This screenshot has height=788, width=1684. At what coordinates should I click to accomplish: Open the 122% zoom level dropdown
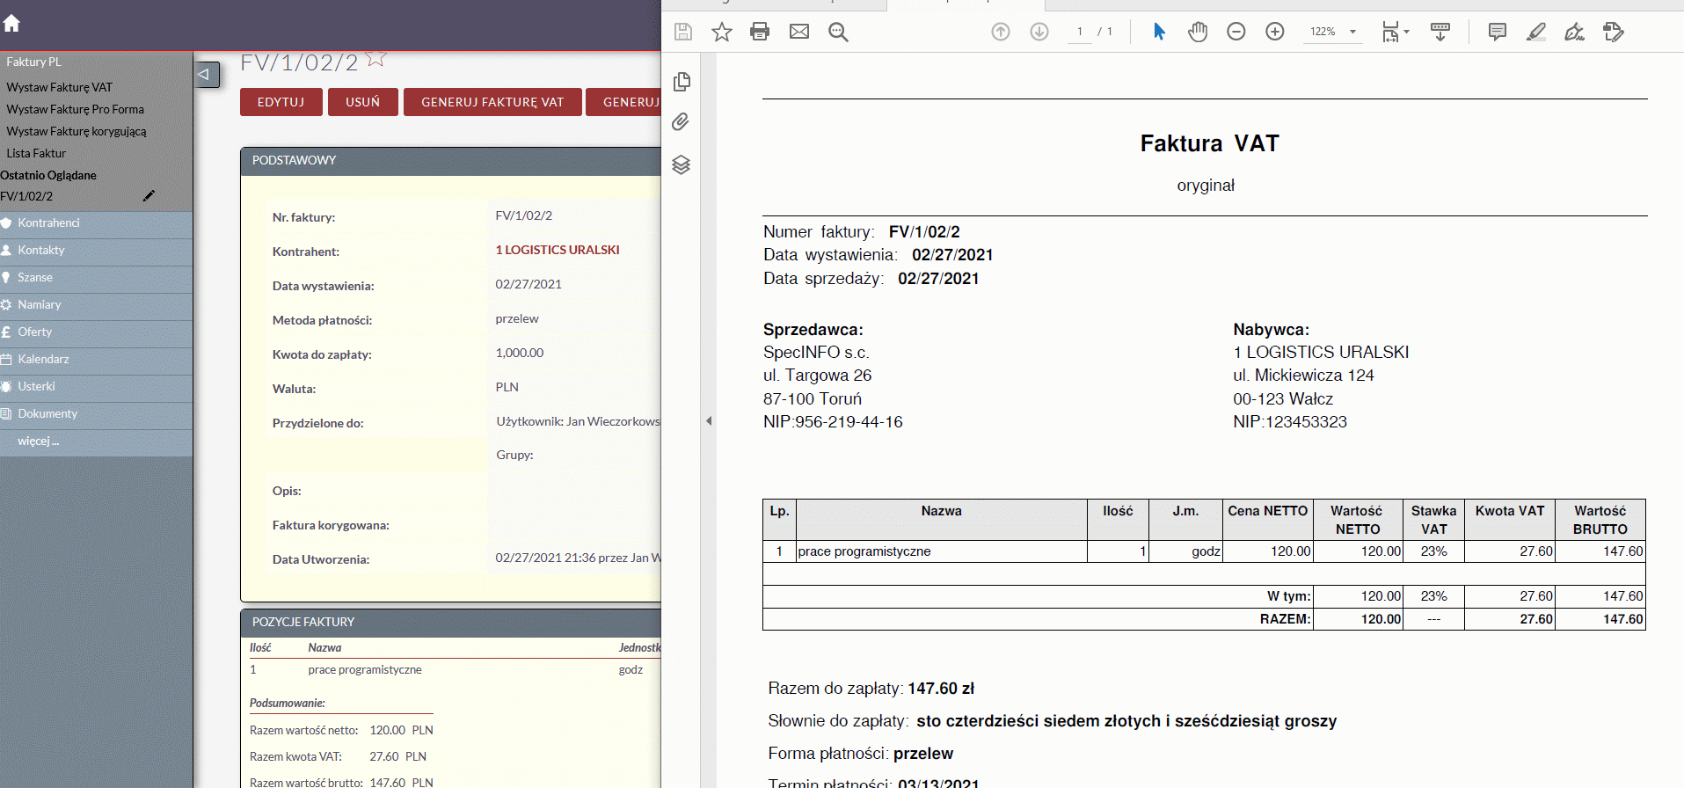(1333, 32)
